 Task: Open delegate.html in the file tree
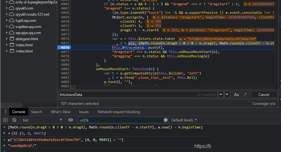click(x=26, y=39)
